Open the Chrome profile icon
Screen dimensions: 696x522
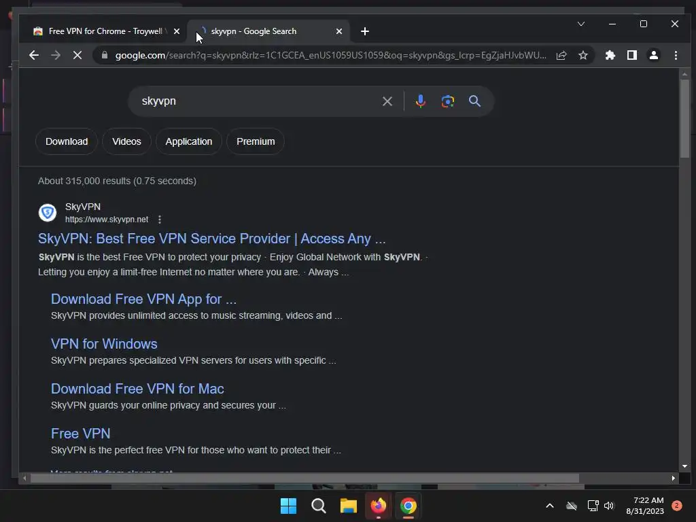point(654,55)
